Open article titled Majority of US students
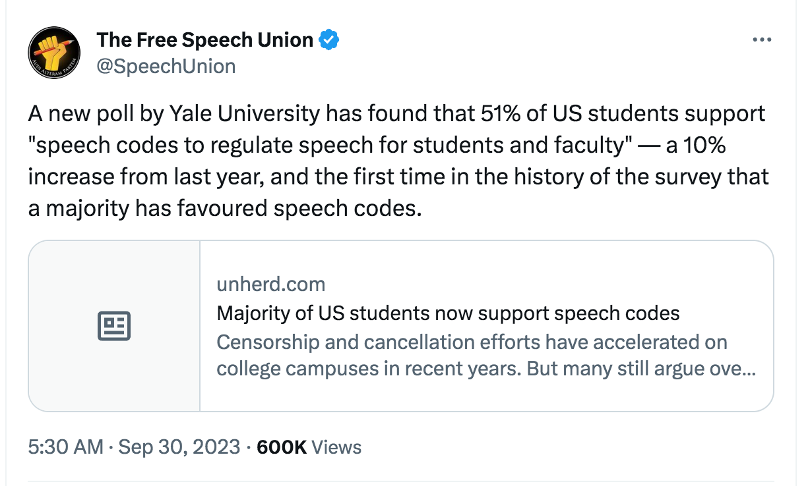Screen dimensions: 810x486 click(x=448, y=313)
